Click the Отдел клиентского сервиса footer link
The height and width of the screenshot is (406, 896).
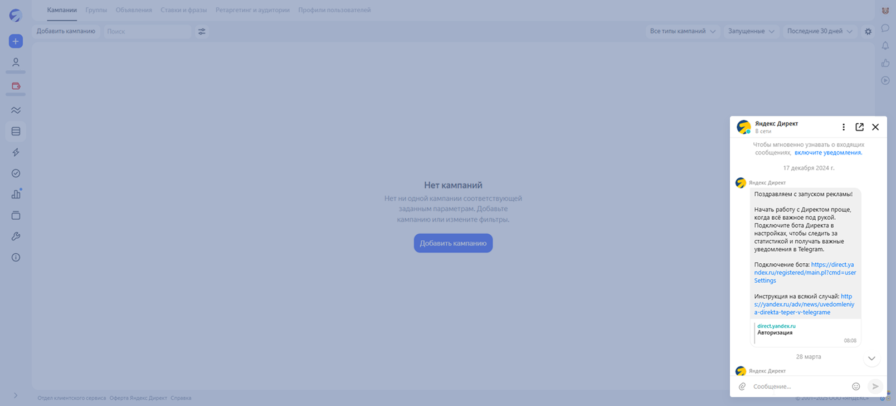coord(71,398)
